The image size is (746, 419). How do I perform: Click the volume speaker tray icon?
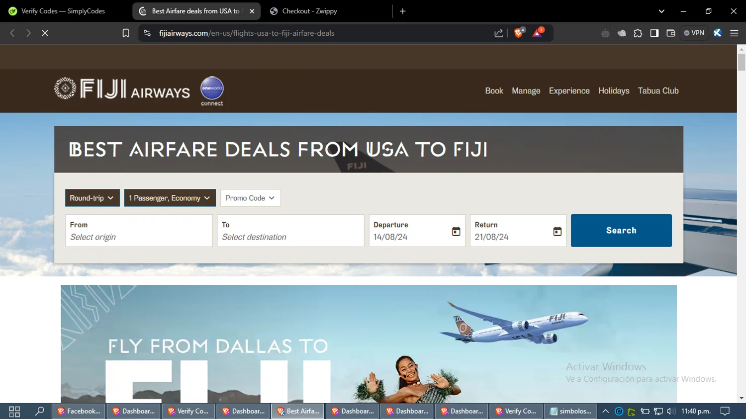pyautogui.click(x=671, y=411)
